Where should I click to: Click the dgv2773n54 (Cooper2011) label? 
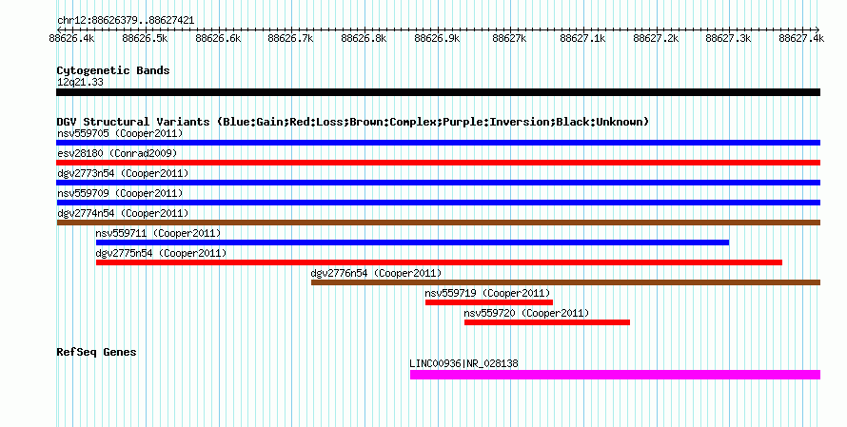(x=123, y=173)
